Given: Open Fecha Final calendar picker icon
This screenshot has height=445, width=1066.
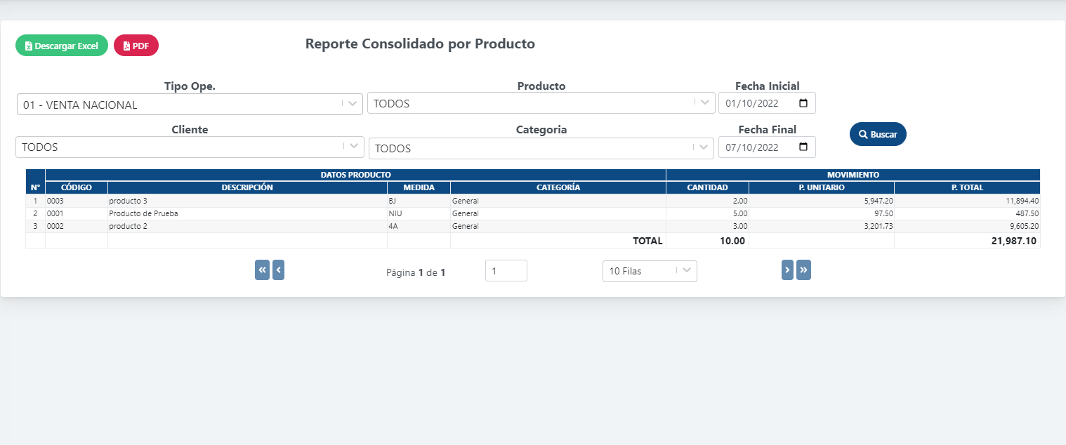Looking at the screenshot, I should (x=803, y=147).
